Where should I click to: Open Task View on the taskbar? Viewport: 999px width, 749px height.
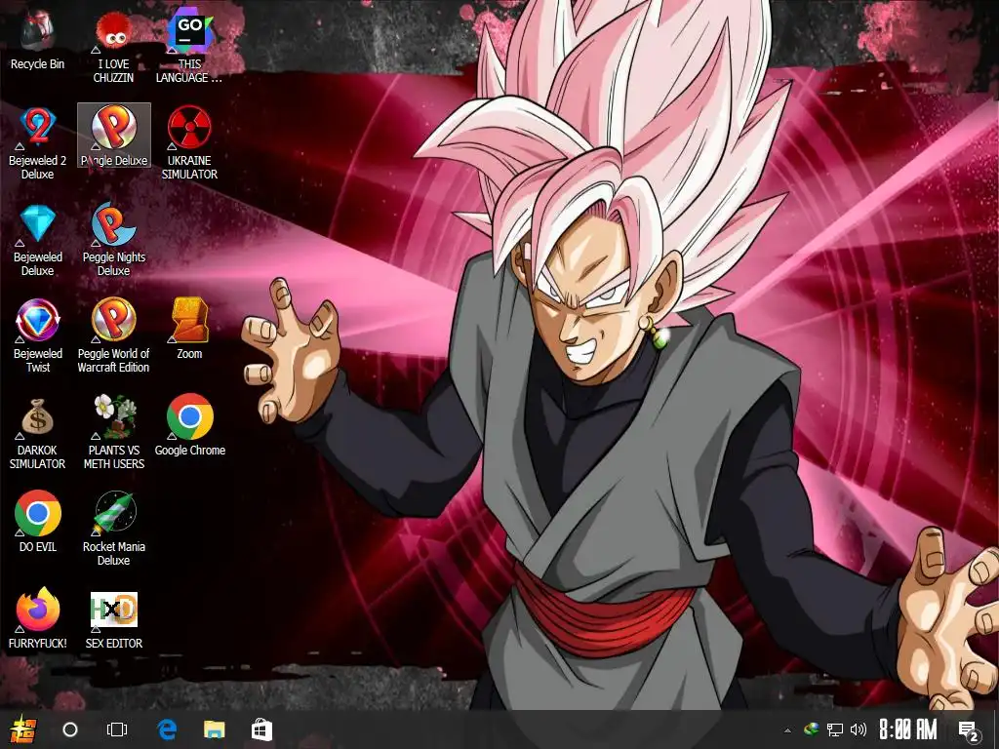[117, 729]
